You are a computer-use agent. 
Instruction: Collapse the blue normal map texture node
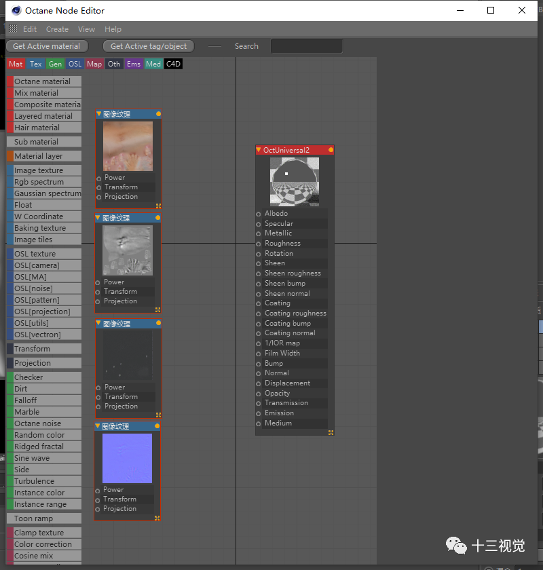98,425
